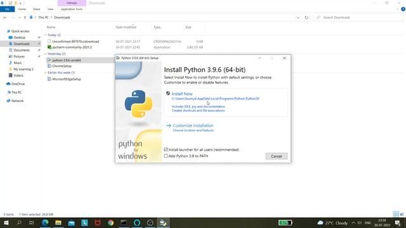Select pycharm-community-2021.2 file
The height and width of the screenshot is (228, 406).
(72, 47)
